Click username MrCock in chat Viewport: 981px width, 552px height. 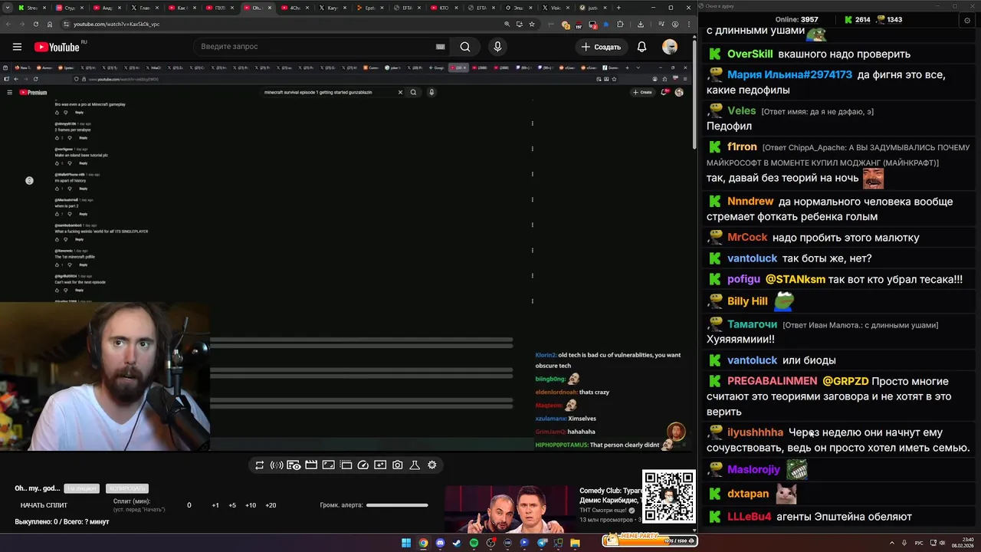click(x=747, y=238)
